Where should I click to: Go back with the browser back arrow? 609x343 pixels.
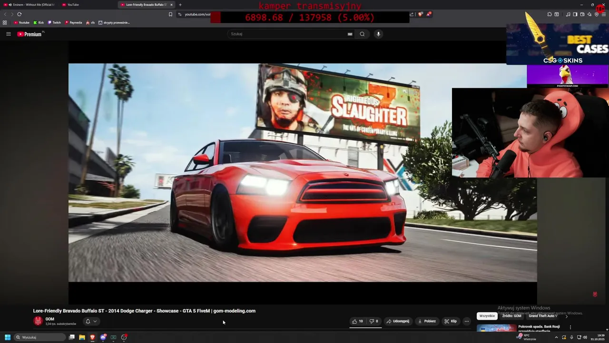[5, 14]
